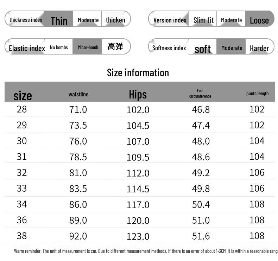Click the waistline column header
Image resolution: width=278 pixels, height=261 pixels.
pyautogui.click(x=78, y=94)
